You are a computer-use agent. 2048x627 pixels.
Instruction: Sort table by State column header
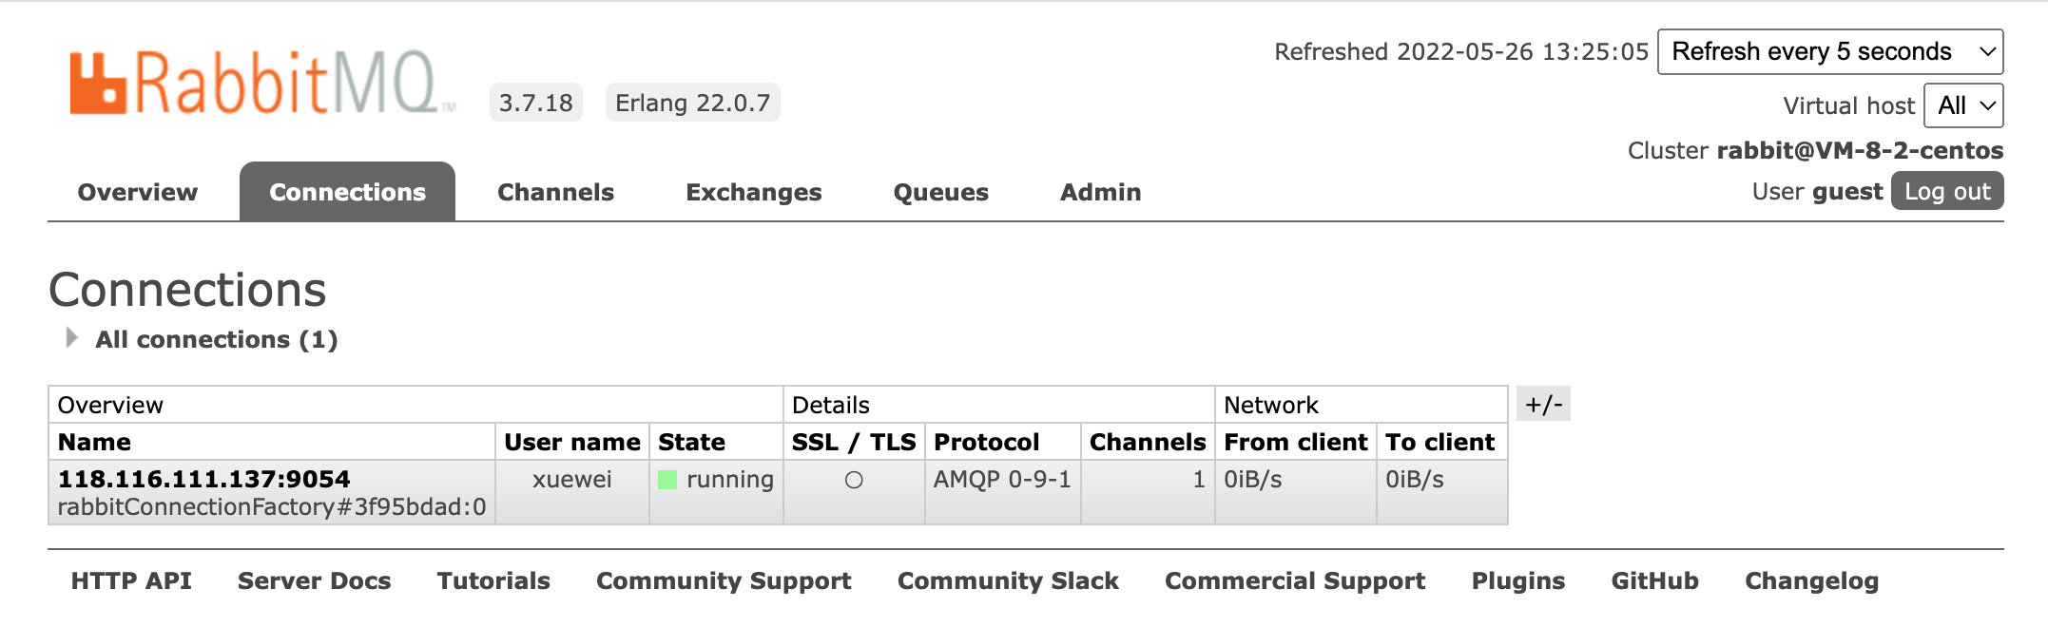point(691,442)
